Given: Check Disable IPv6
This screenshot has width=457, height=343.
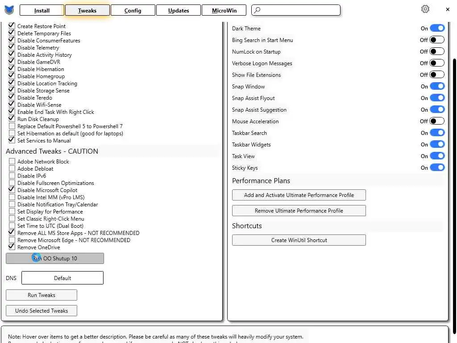Looking at the screenshot, I should 12,176.
